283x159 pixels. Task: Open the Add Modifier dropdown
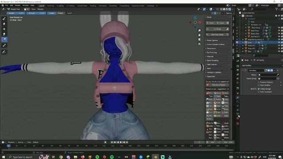click(x=262, y=65)
